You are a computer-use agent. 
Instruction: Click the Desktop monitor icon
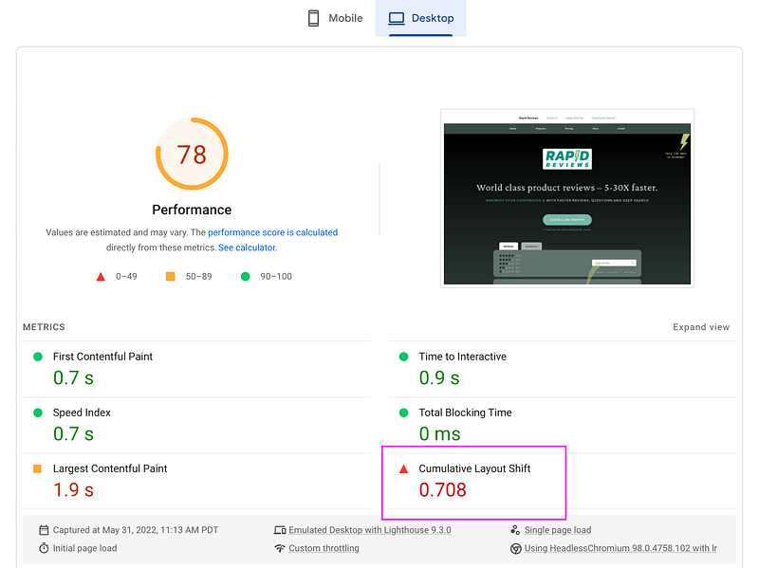[x=398, y=17]
